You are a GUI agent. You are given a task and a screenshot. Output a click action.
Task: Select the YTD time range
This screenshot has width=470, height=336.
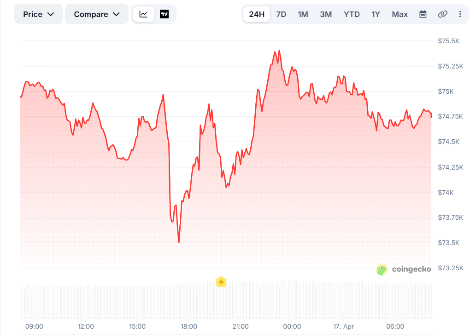click(x=352, y=14)
